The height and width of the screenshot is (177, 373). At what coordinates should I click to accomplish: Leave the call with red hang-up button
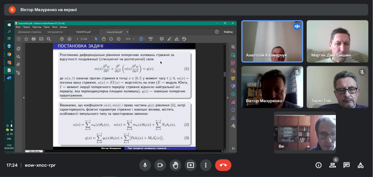223,165
